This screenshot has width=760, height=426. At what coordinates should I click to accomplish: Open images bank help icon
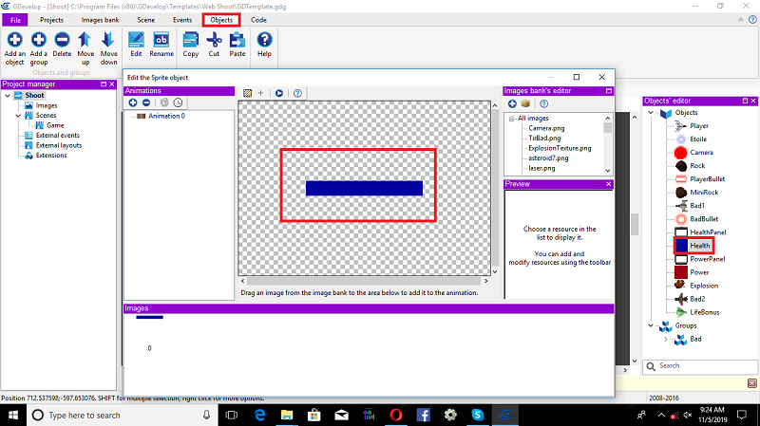[543, 103]
